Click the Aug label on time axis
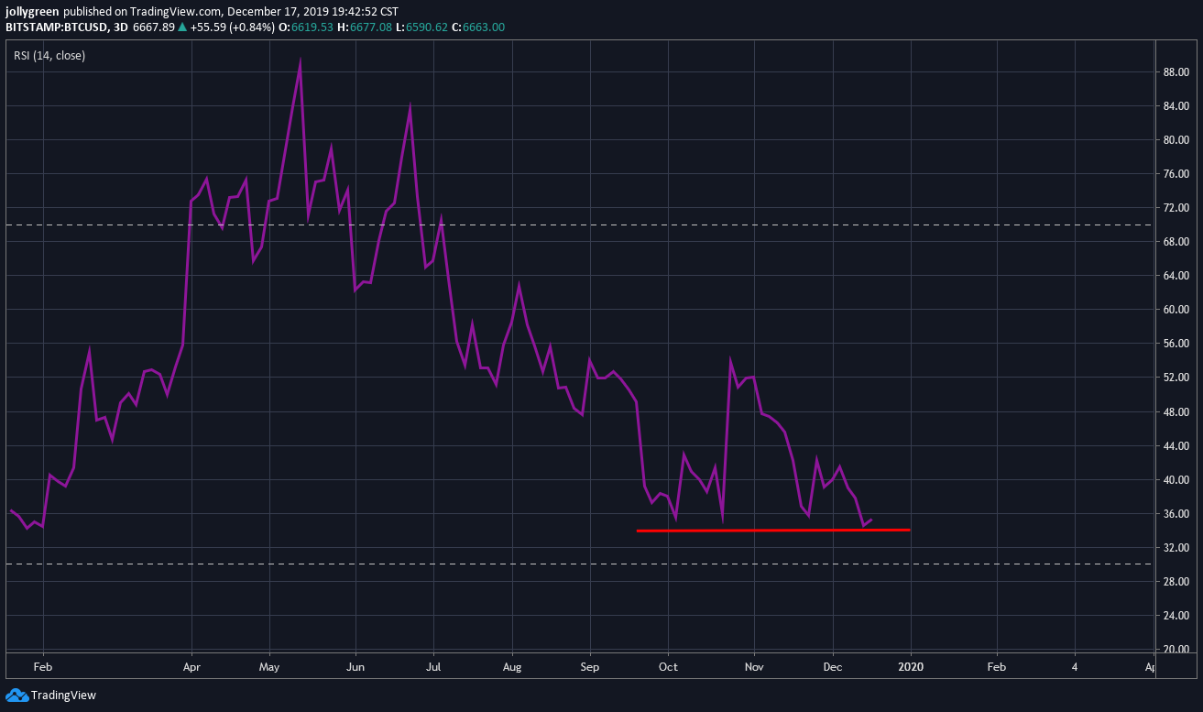1203x712 pixels. [x=512, y=667]
